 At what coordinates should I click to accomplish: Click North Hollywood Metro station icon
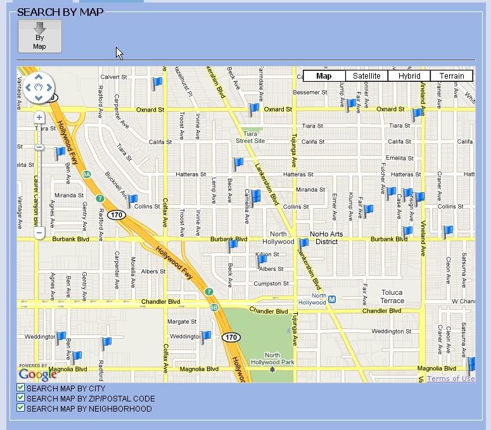[x=332, y=299]
